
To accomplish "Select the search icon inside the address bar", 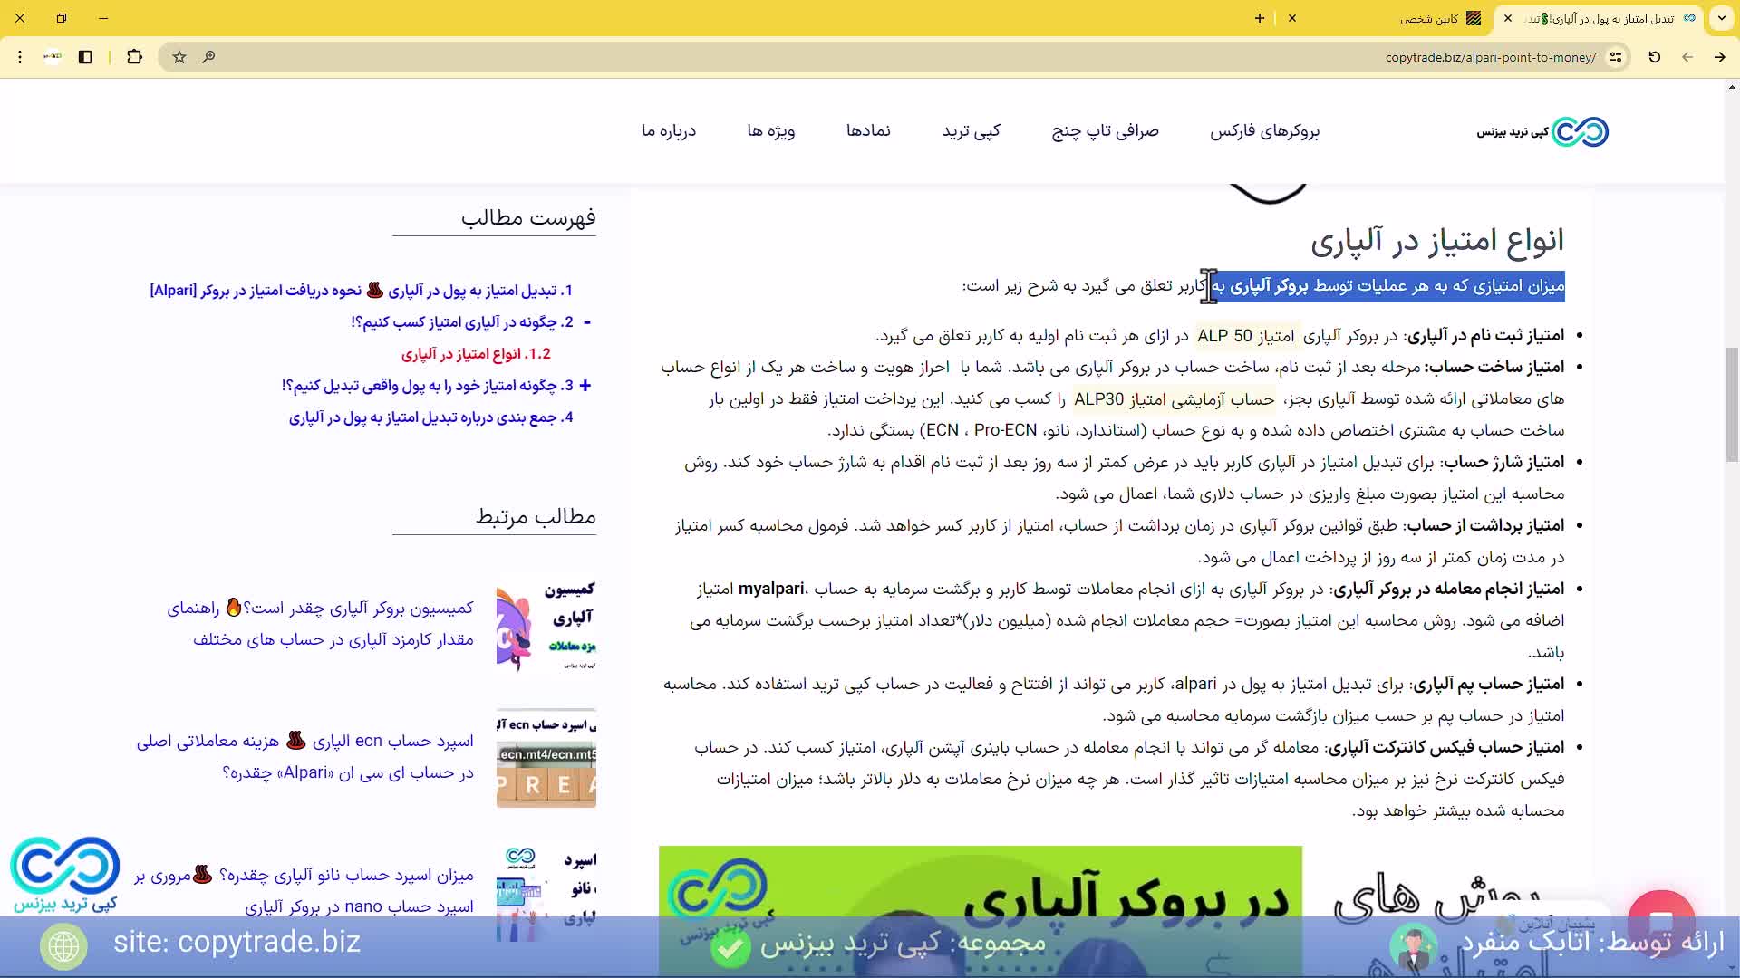I will (x=209, y=57).
